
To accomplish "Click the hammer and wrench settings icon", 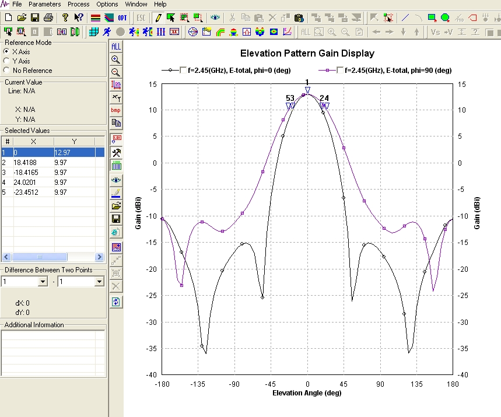I will pos(116,152).
